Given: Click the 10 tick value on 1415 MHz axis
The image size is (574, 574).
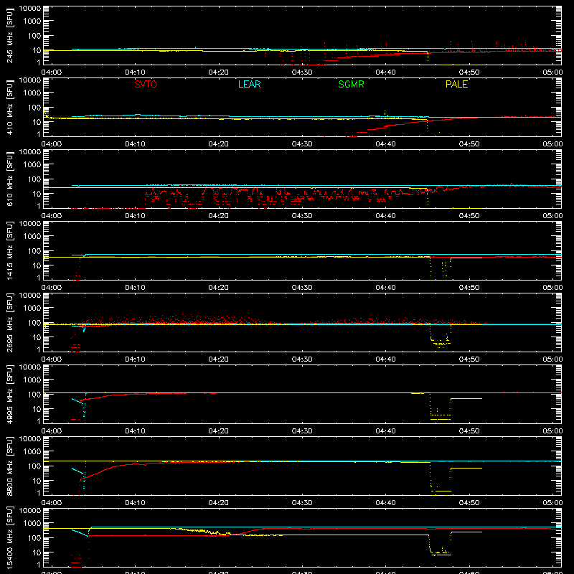Looking at the screenshot, I should pyautogui.click(x=37, y=265).
